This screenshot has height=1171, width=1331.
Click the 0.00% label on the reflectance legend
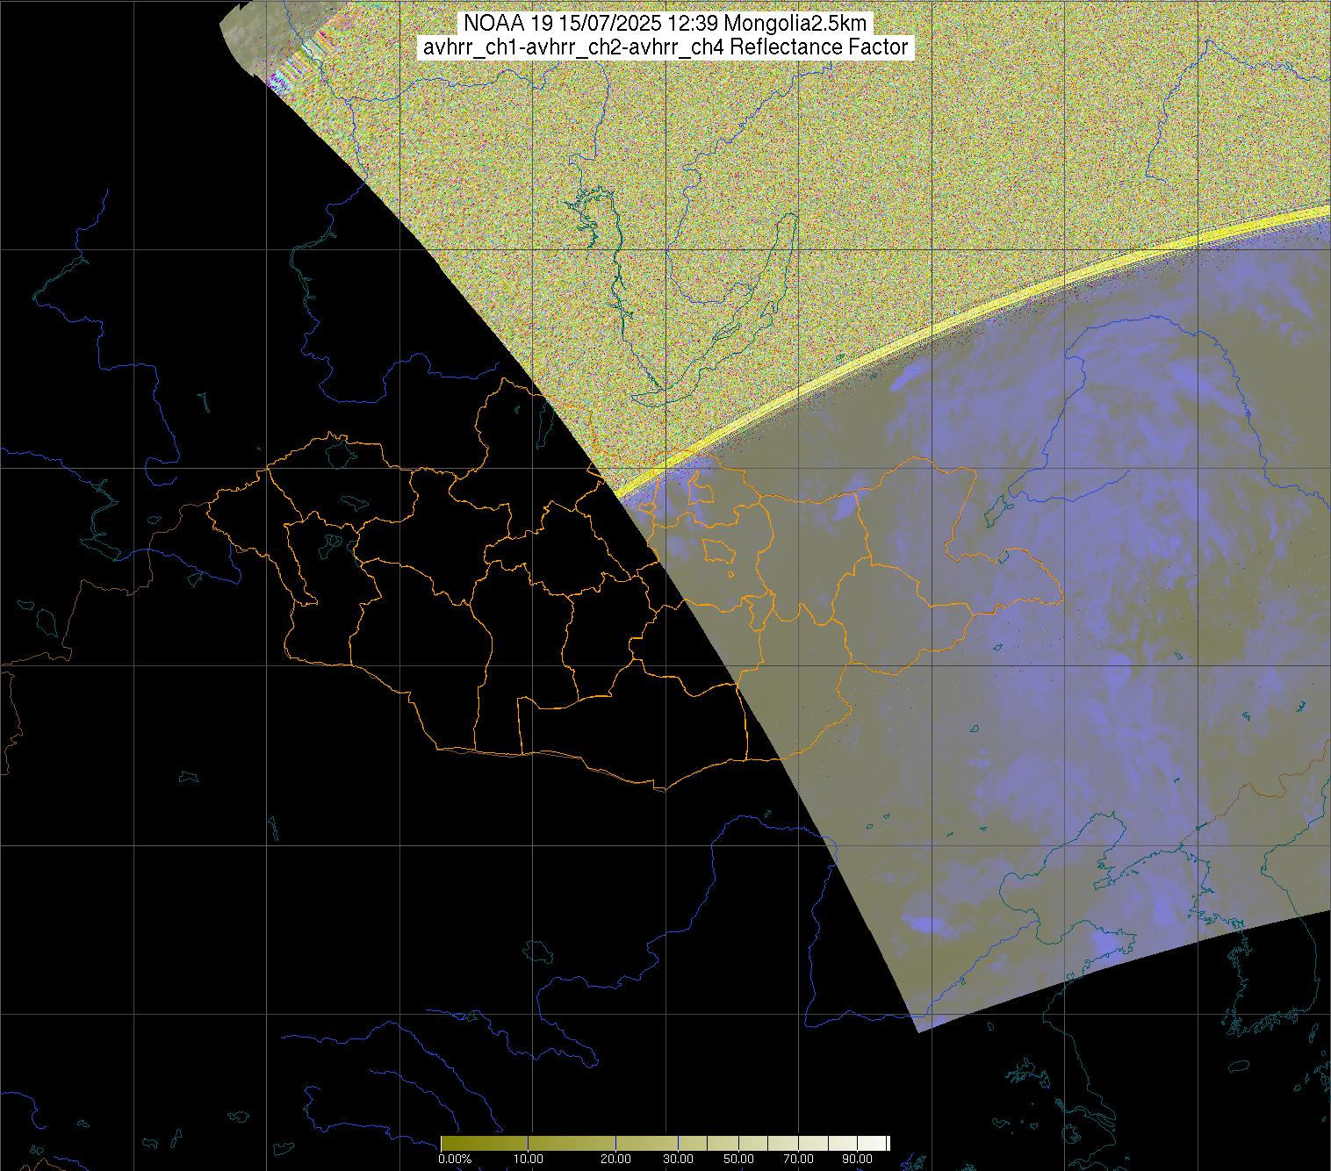click(x=455, y=1159)
